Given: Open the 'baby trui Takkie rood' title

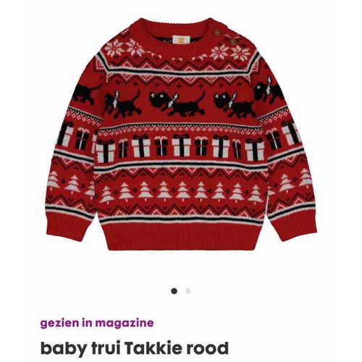Looking at the screenshot, I should [135, 348].
